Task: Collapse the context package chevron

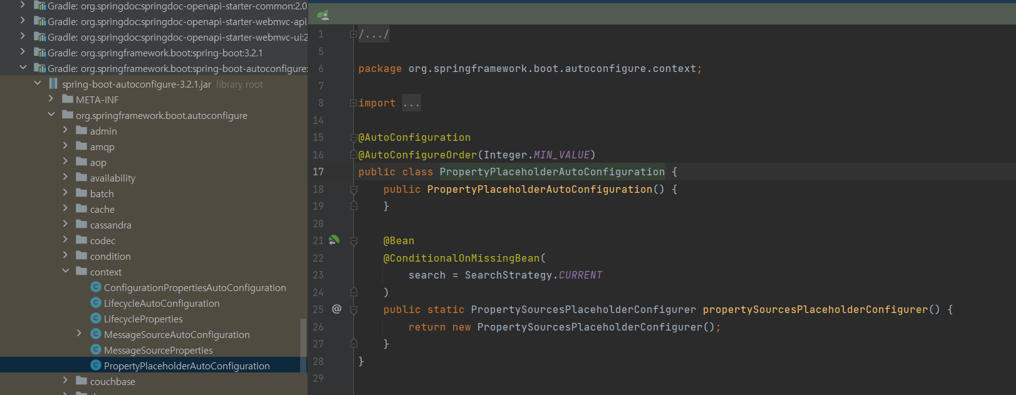Action: click(x=65, y=271)
